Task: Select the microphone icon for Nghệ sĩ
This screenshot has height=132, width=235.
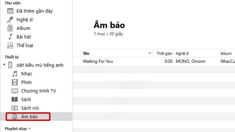Action: click(x=10, y=20)
